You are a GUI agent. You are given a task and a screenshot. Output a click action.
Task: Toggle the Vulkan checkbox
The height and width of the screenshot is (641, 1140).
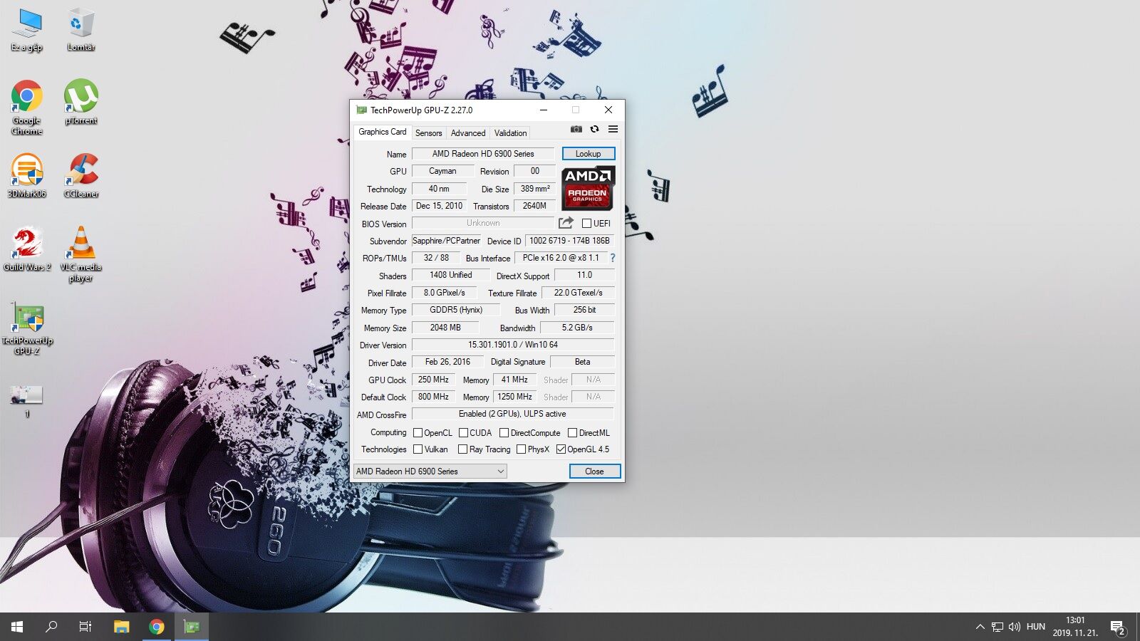click(418, 449)
